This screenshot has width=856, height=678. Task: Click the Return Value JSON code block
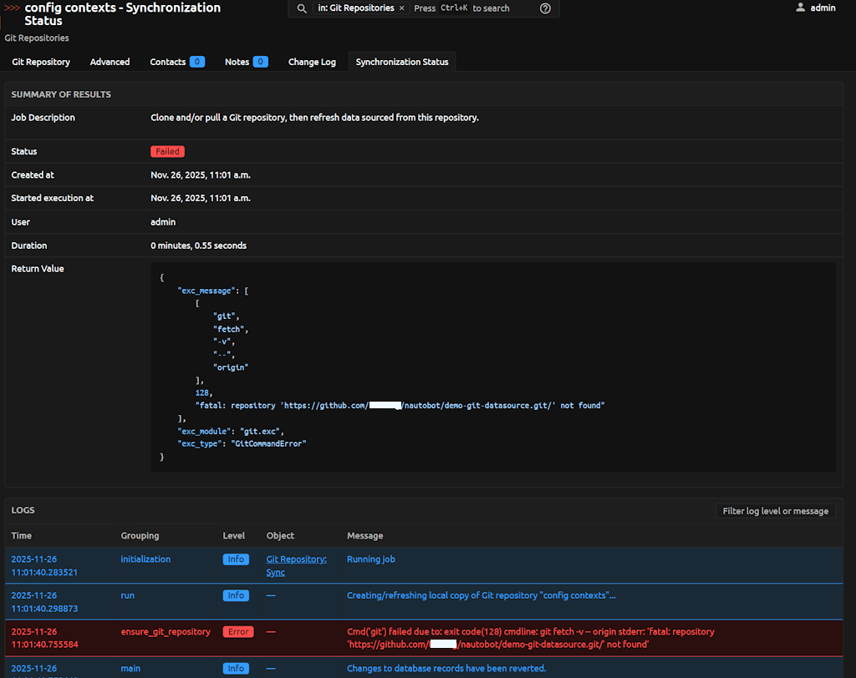pyautogui.click(x=492, y=367)
